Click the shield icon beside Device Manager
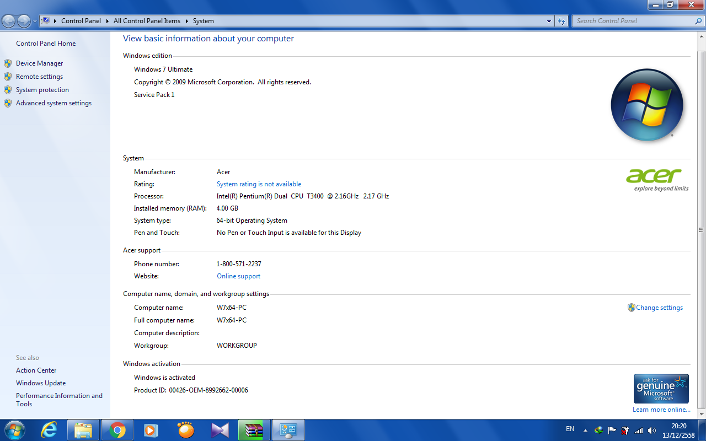Screen dimensions: 706x441 (x=8, y=63)
